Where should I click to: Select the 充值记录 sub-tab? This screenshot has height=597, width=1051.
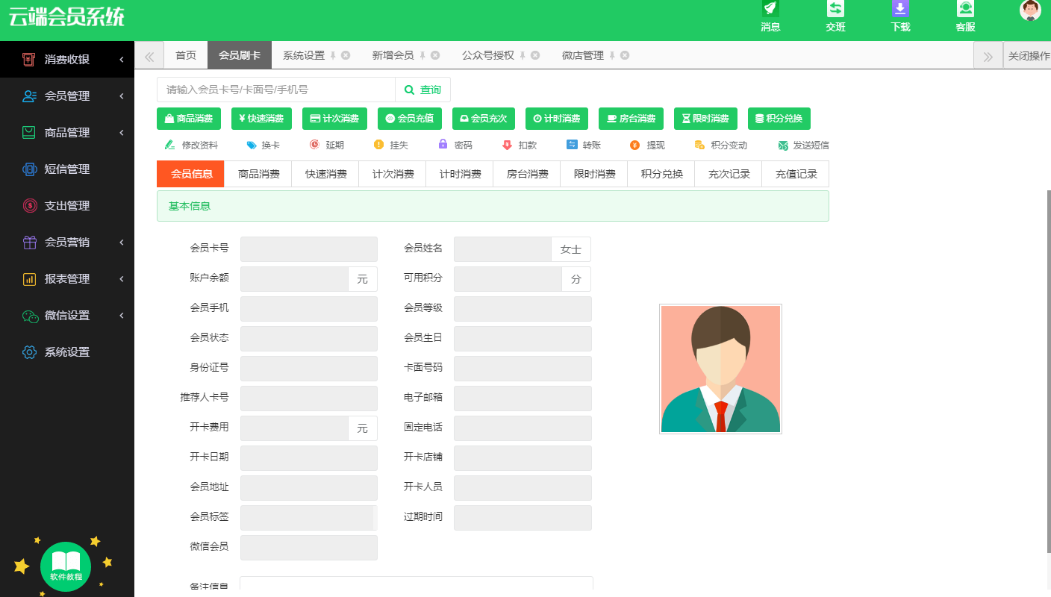796,174
